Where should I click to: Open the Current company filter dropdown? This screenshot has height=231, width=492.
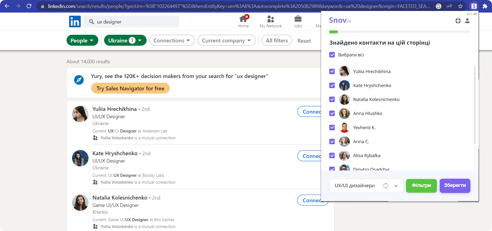coord(227,40)
